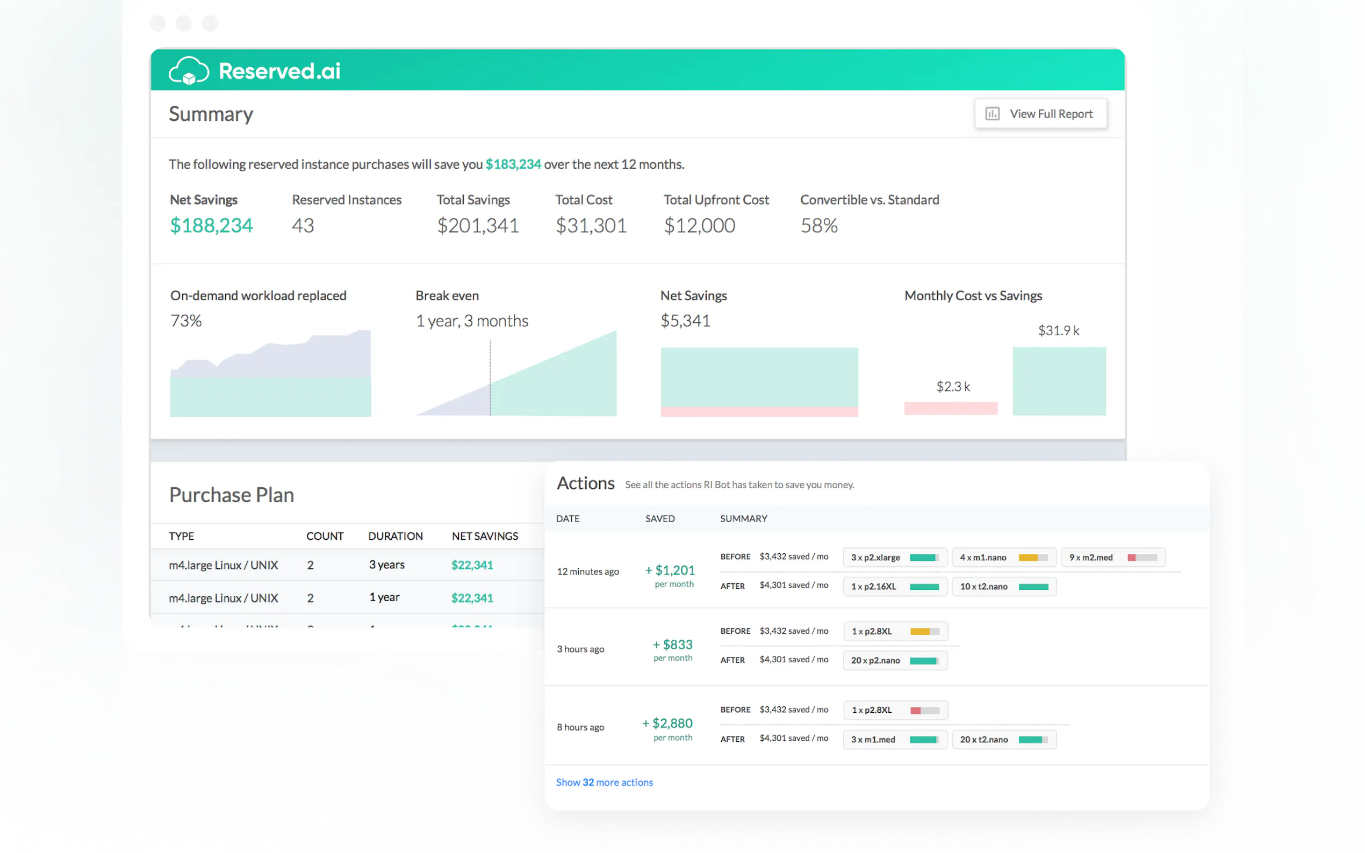Click the On-demand workload replaced area chart

[x=270, y=373]
